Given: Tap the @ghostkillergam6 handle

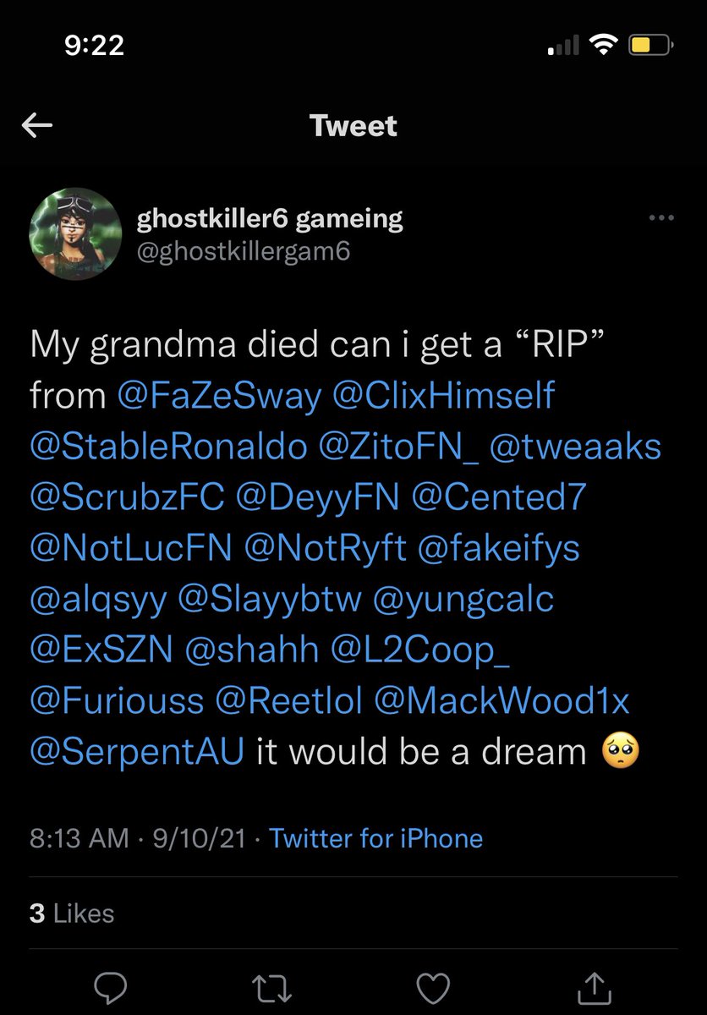Looking at the screenshot, I should 243,251.
